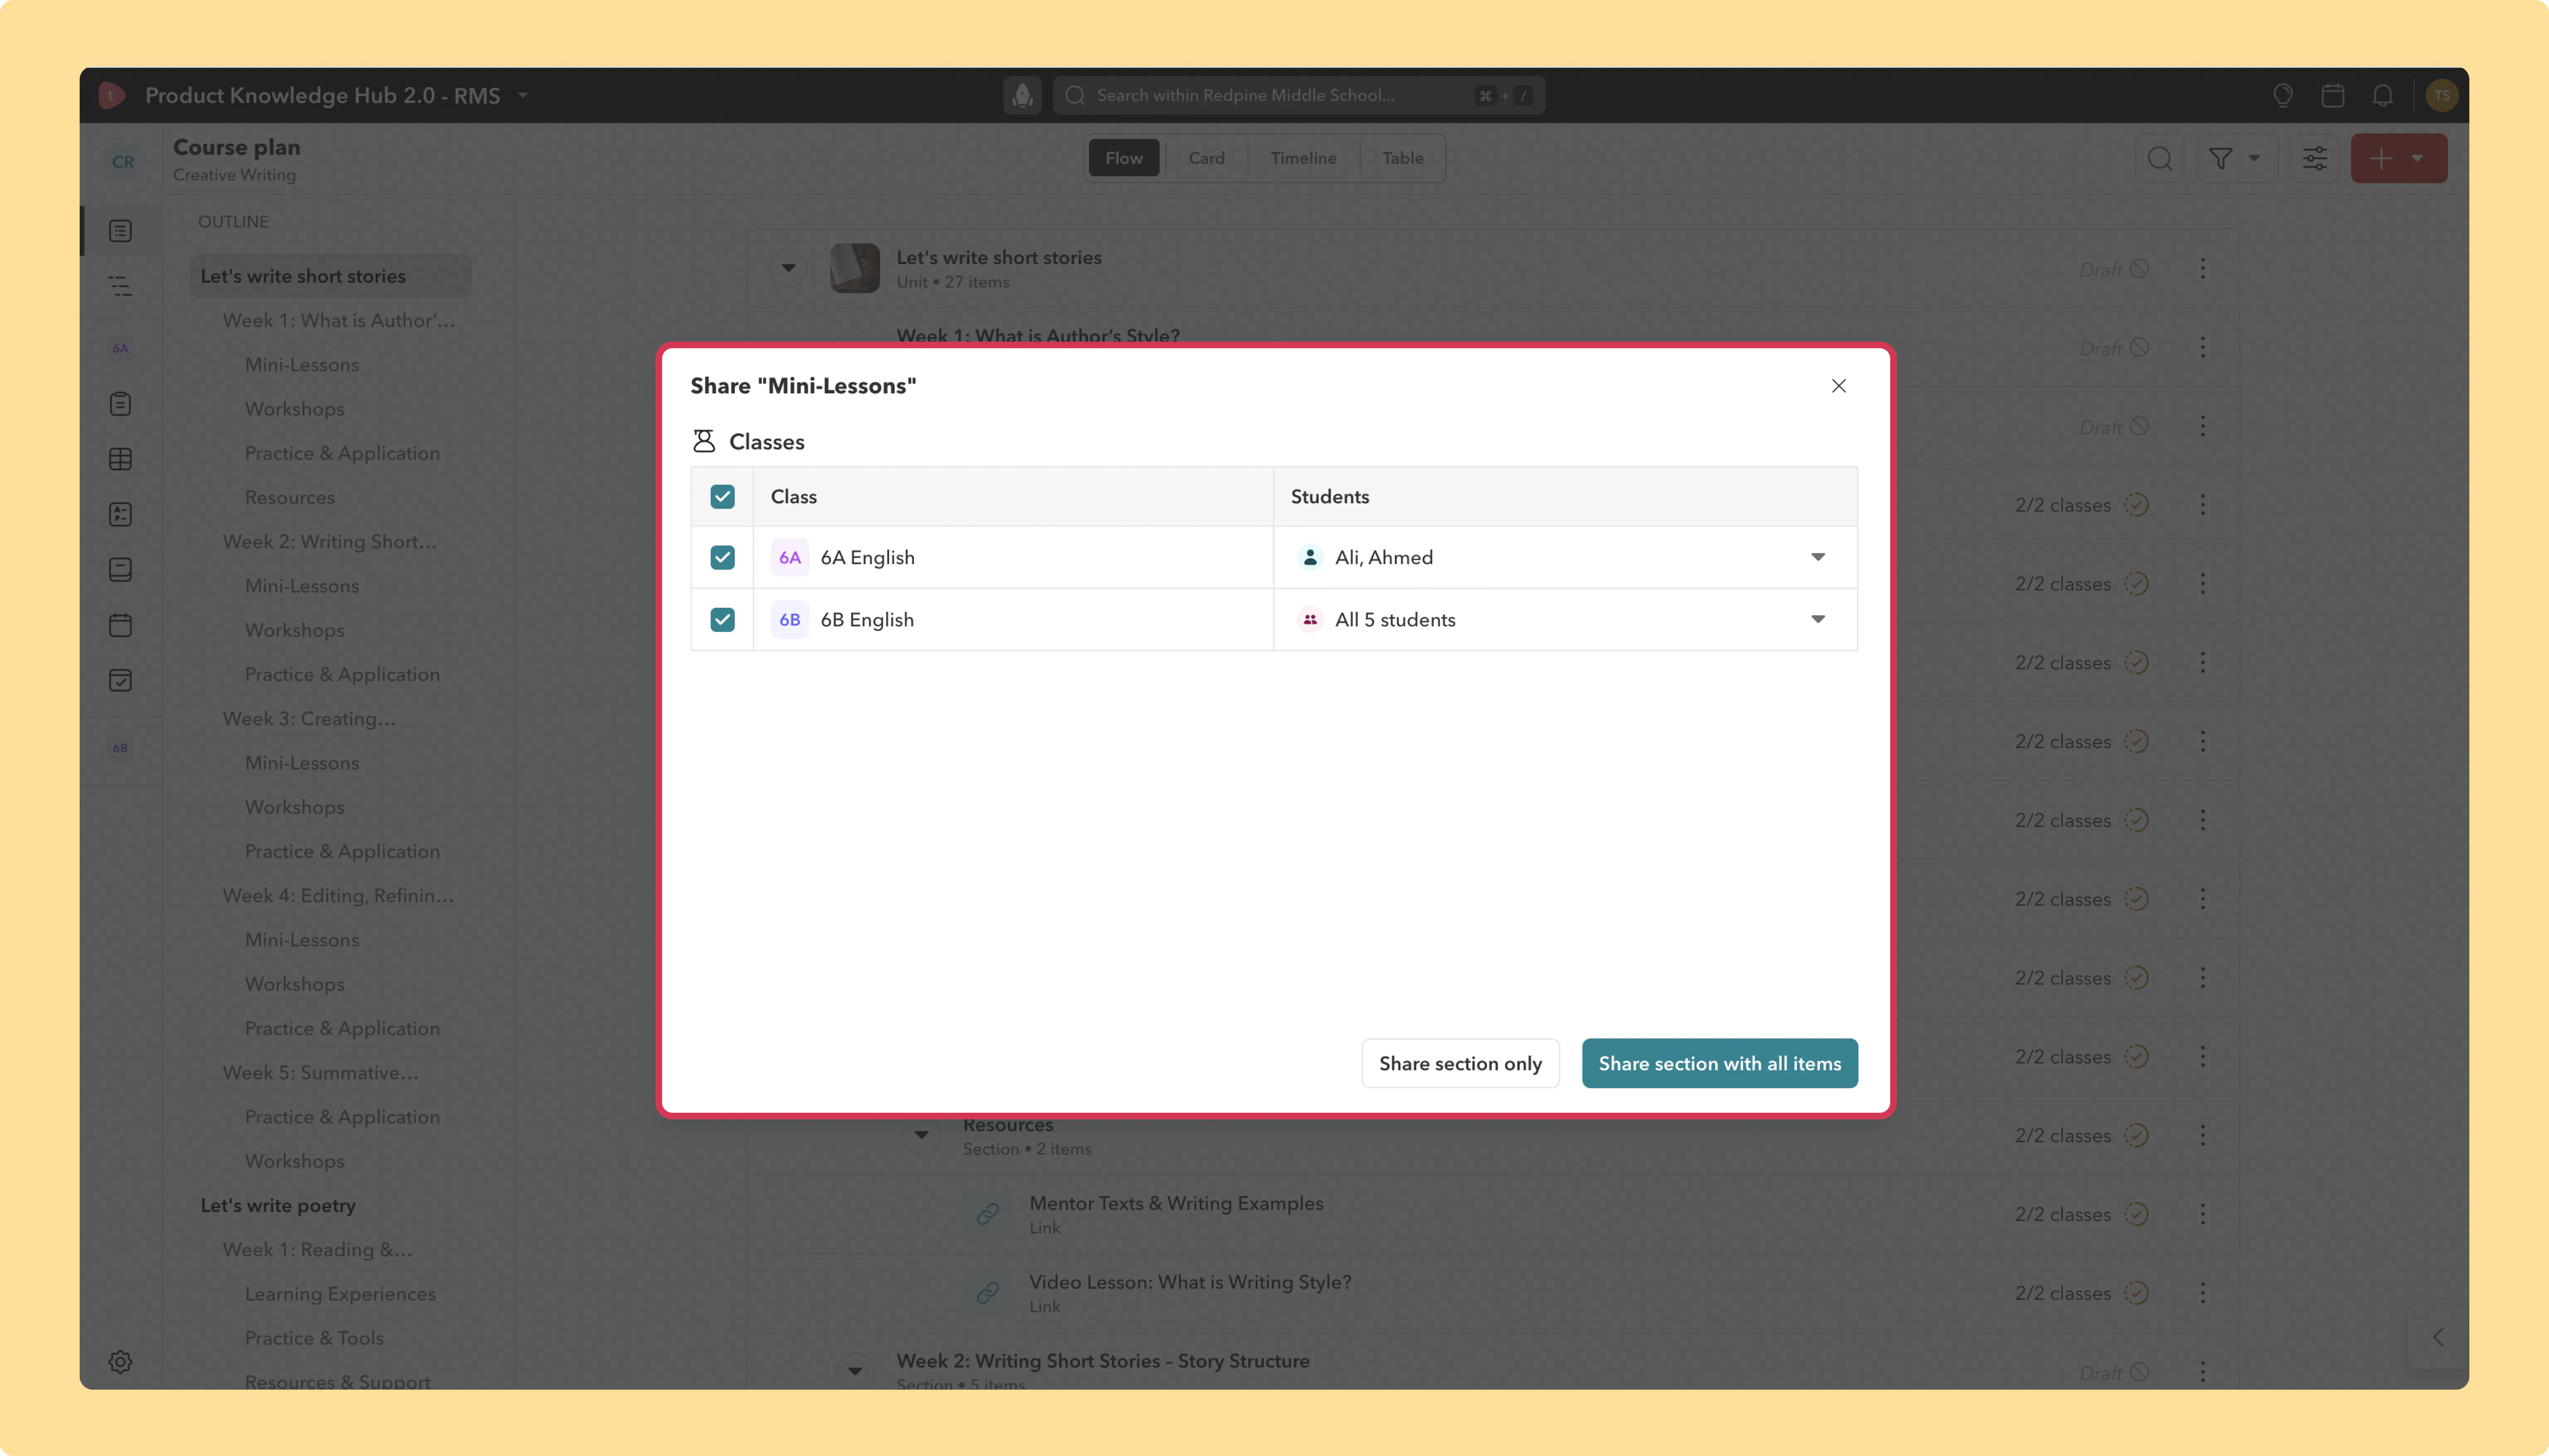Open the clipboard icon in the sidebar
Viewport: 2549px width, 1456px height.
tap(120, 404)
